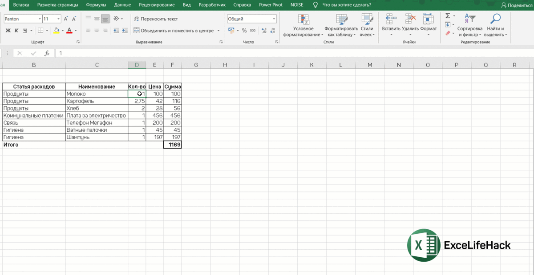Apply yellow fill color
This screenshot has height=275, width=534.
56,31
